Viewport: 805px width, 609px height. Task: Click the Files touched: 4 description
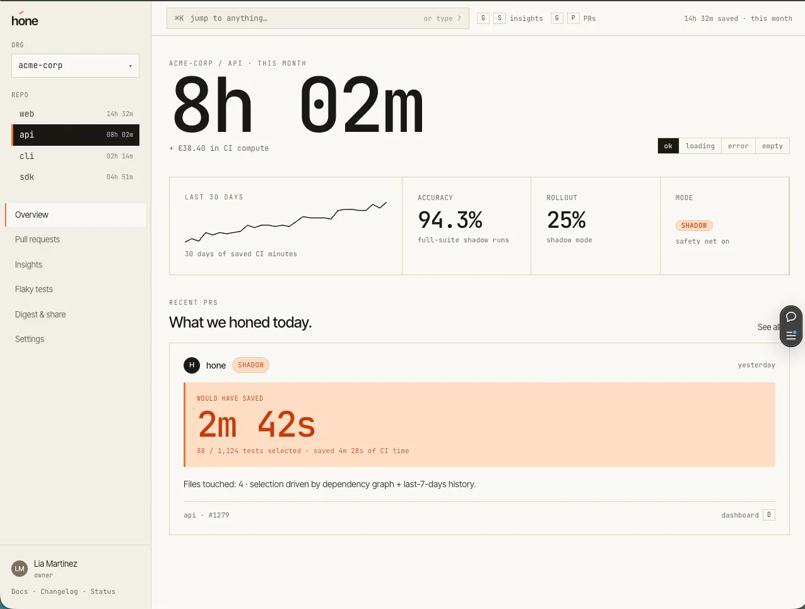point(329,484)
